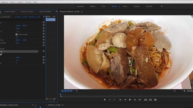This screenshot has width=193, height=108.
Task: Click the Position Y value 442.0
Action: (25, 25)
